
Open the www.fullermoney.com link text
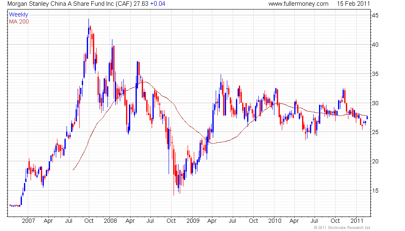point(298,4)
